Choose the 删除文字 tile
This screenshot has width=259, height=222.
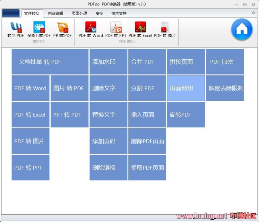(108, 88)
